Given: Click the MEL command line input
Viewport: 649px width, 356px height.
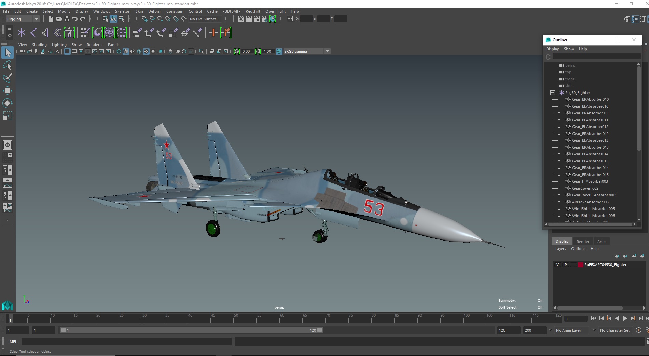Looking at the screenshot, I should coord(127,342).
